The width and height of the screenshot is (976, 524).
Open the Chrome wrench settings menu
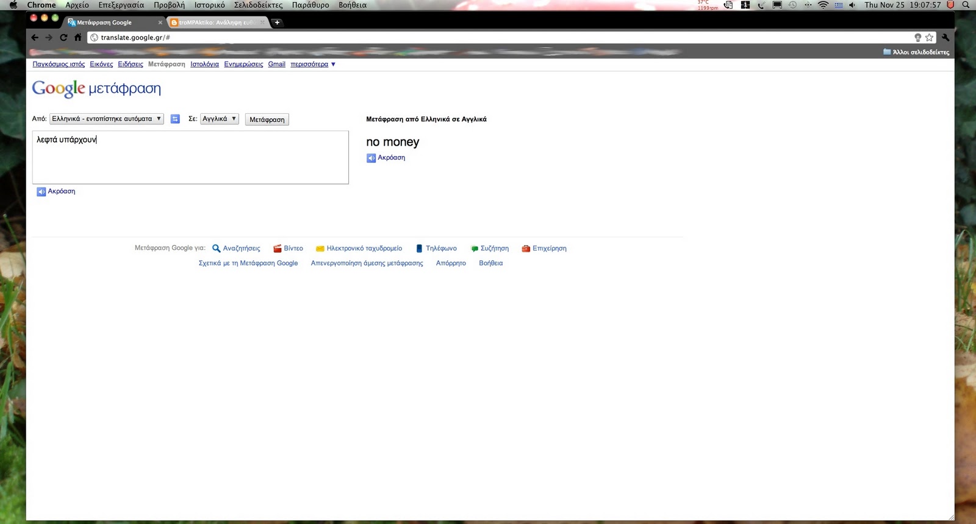[945, 38]
